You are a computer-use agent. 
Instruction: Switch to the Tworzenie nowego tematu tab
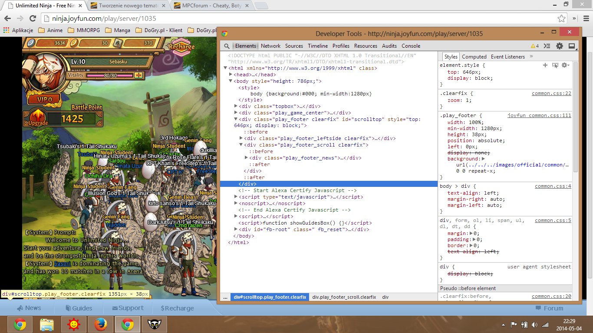click(127, 6)
